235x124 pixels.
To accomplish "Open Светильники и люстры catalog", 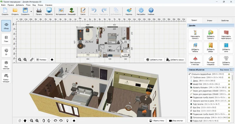I will pyautogui.click(x=195, y=61).
